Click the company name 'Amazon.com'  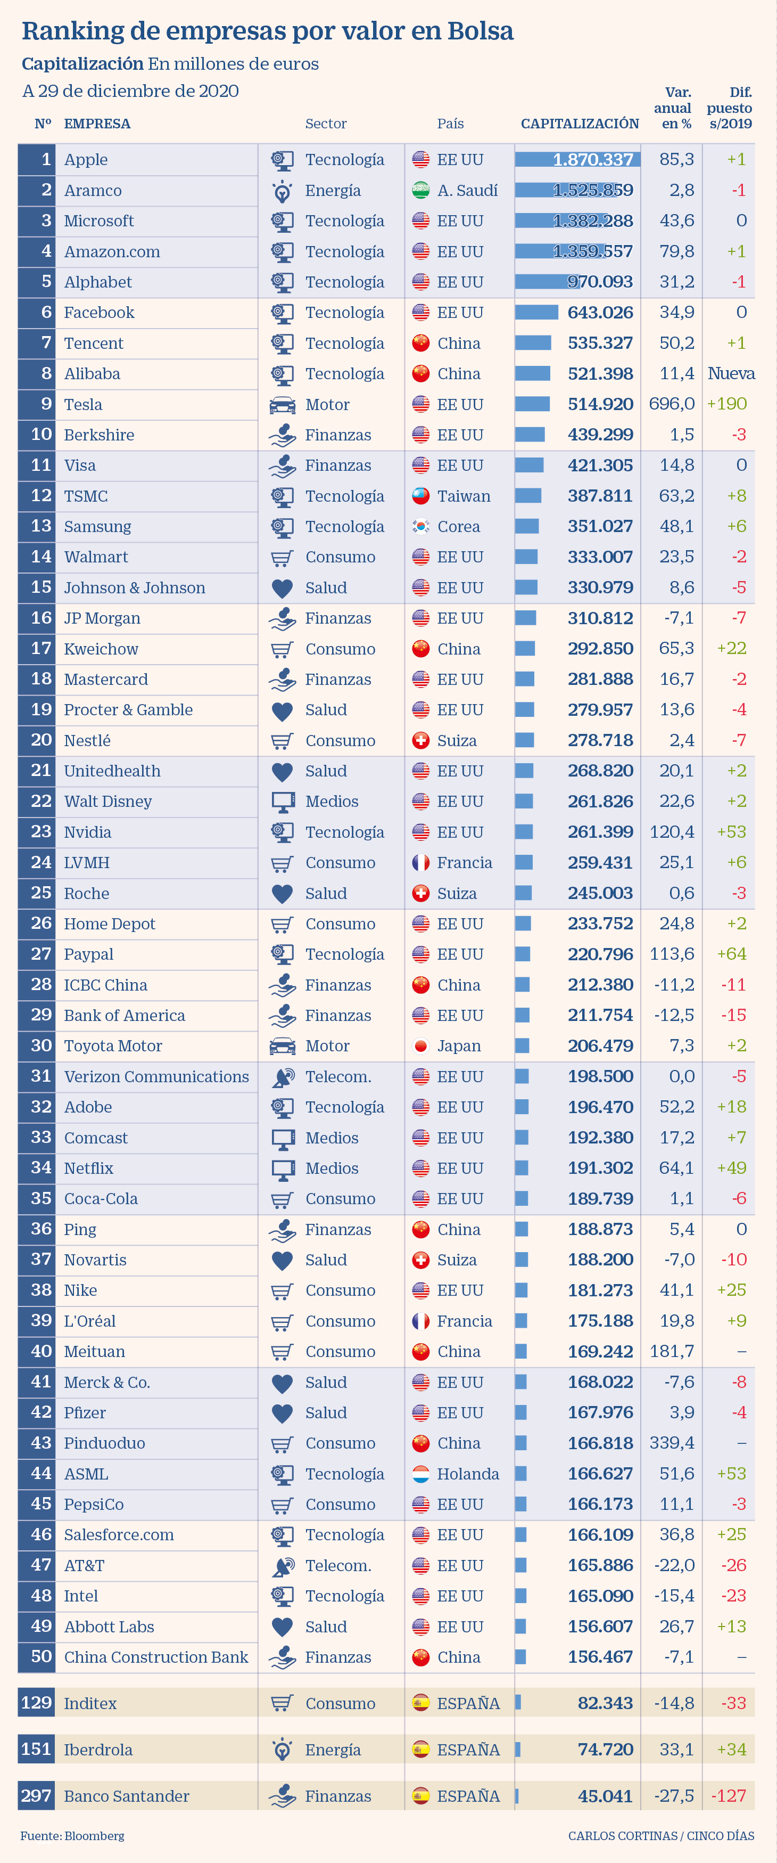(112, 252)
